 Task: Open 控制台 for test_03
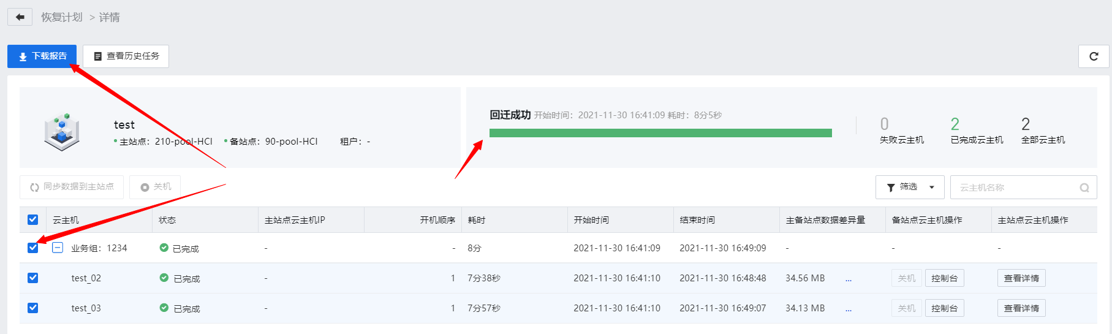pos(944,308)
